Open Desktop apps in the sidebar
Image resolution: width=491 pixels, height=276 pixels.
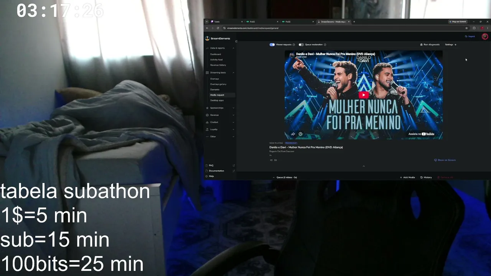click(217, 100)
